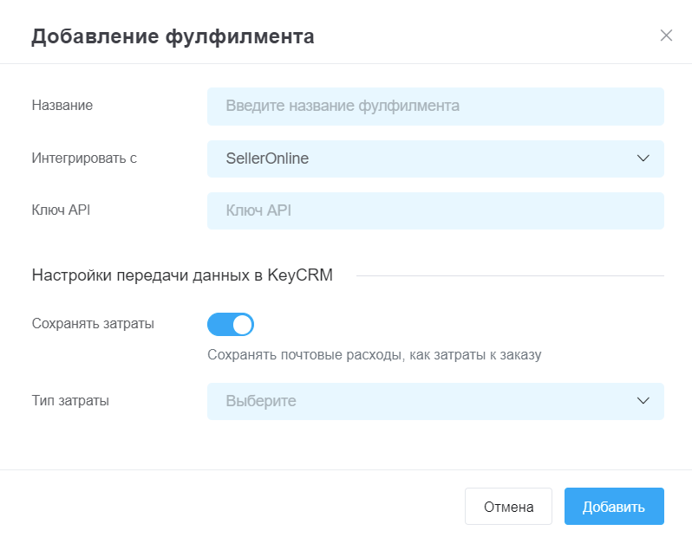The height and width of the screenshot is (537, 692).
Task: Click the divider line beside the KeyCRM heading
Action: point(510,276)
